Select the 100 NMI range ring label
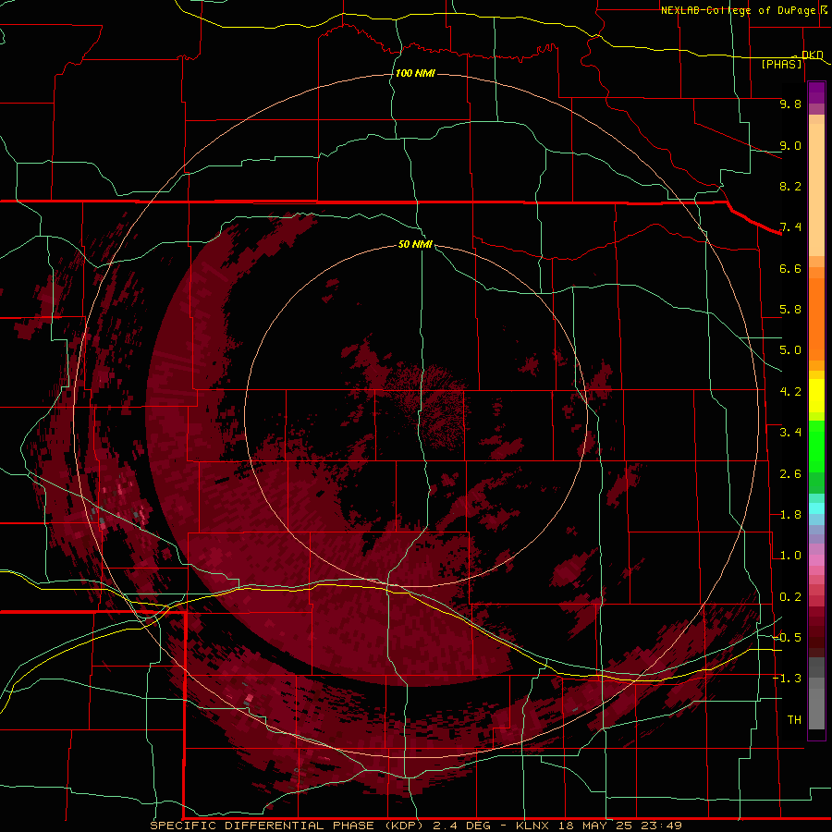832x832 pixels. pyautogui.click(x=415, y=73)
